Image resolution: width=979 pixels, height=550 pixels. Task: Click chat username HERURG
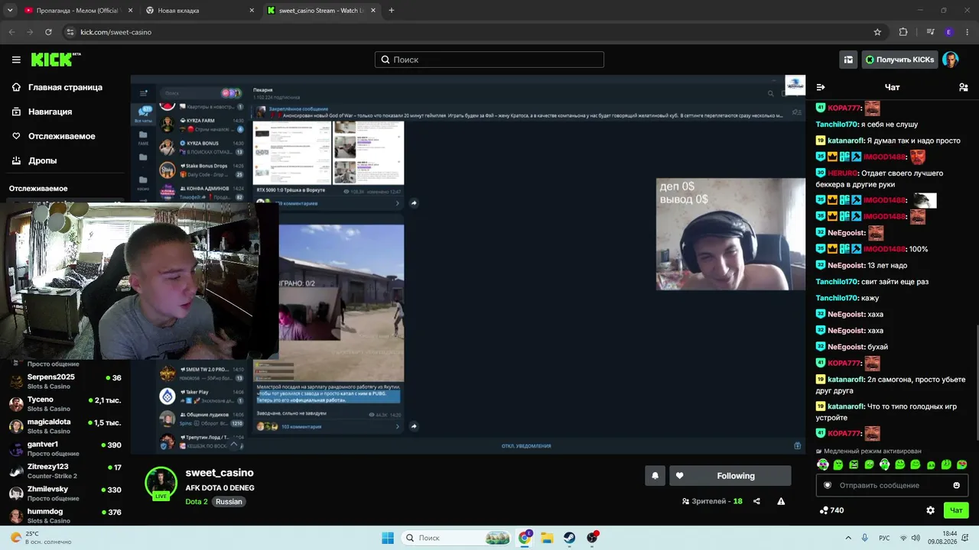pyautogui.click(x=842, y=173)
